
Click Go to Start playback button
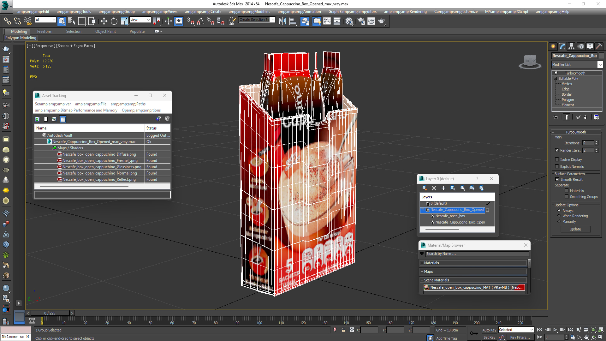pyautogui.click(x=540, y=330)
